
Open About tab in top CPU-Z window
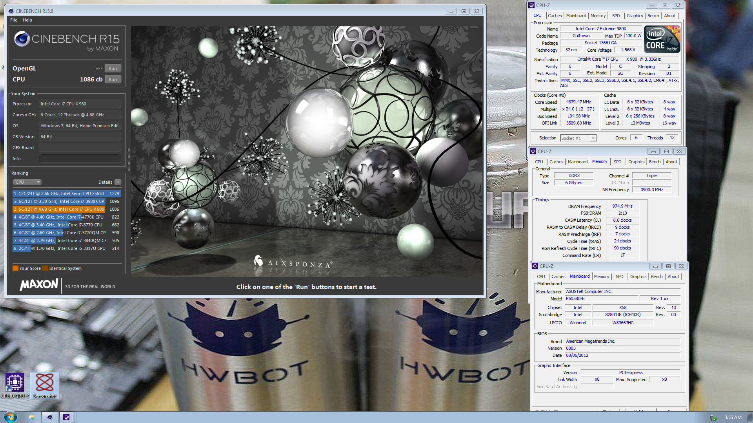click(670, 16)
